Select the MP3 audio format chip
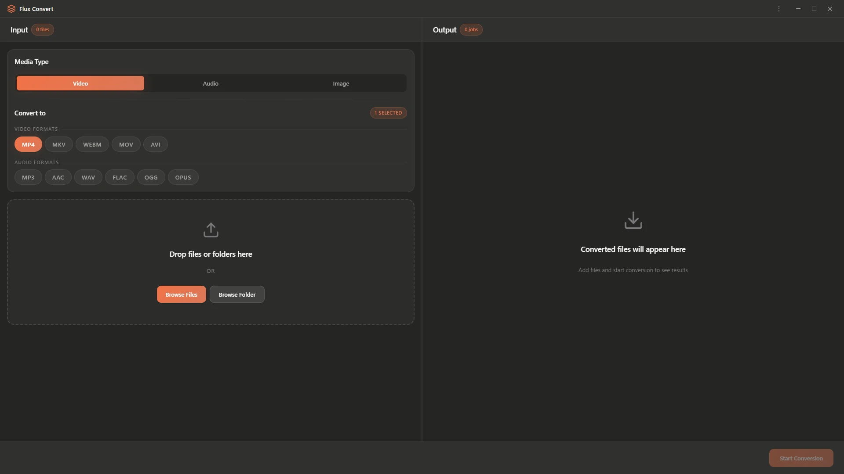Viewport: 844px width, 474px height. coord(28,177)
